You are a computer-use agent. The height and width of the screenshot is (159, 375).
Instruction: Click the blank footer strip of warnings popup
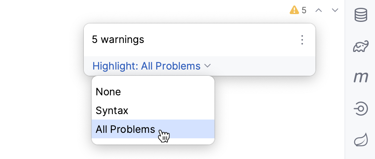(266, 66)
